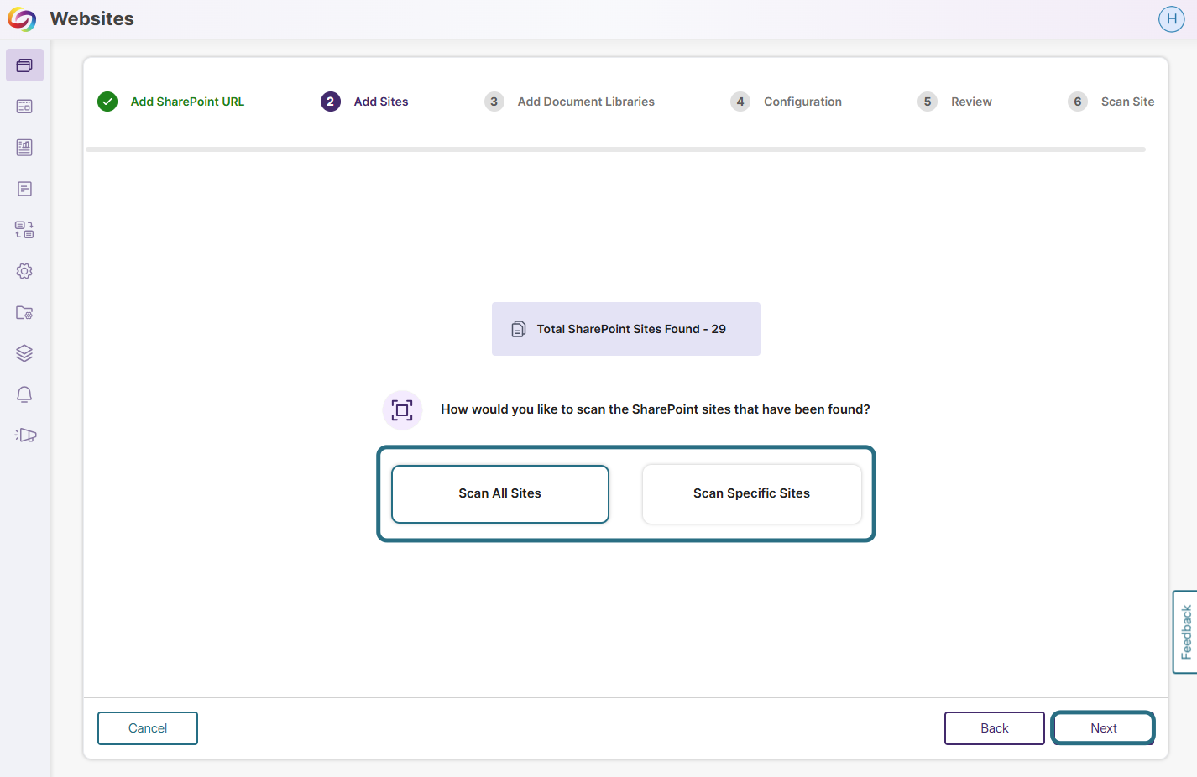Click the step 6 number circle
This screenshot has width=1197, height=777.
point(1078,102)
